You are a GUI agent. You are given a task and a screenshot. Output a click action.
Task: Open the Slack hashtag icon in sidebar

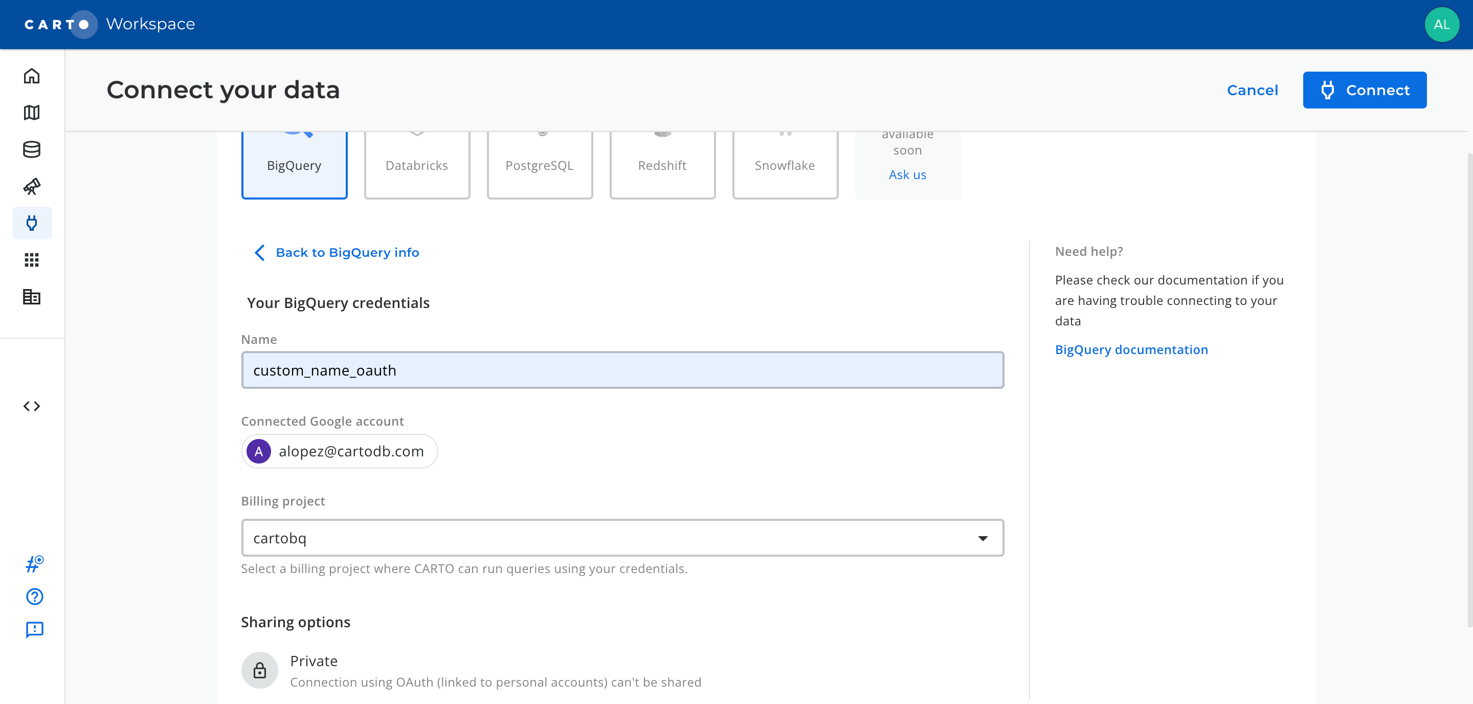tap(34, 564)
